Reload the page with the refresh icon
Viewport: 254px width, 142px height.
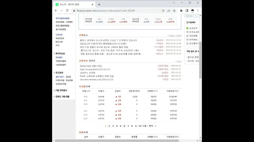[x=67, y=11]
